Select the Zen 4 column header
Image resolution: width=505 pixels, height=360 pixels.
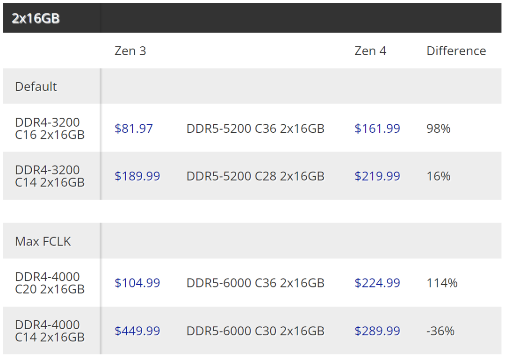coord(370,51)
